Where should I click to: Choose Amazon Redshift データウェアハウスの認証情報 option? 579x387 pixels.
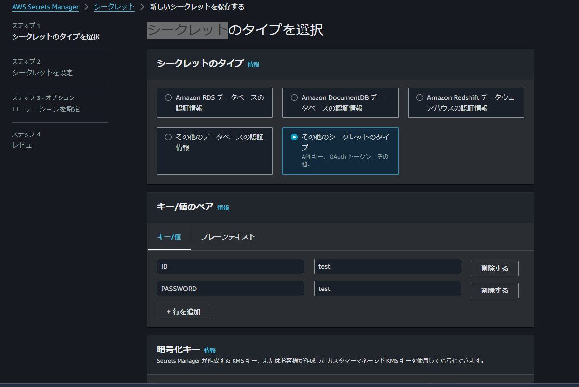pyautogui.click(x=420, y=97)
